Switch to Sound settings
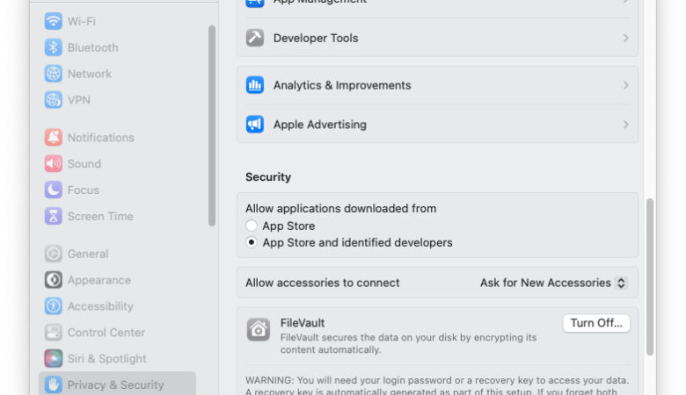Screen dimensions: 686x395 (x=117, y=163)
